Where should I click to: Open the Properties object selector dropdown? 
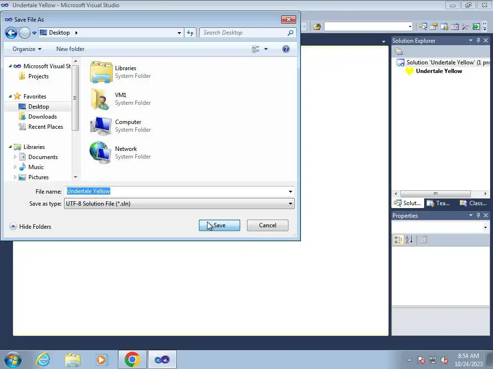485,227
